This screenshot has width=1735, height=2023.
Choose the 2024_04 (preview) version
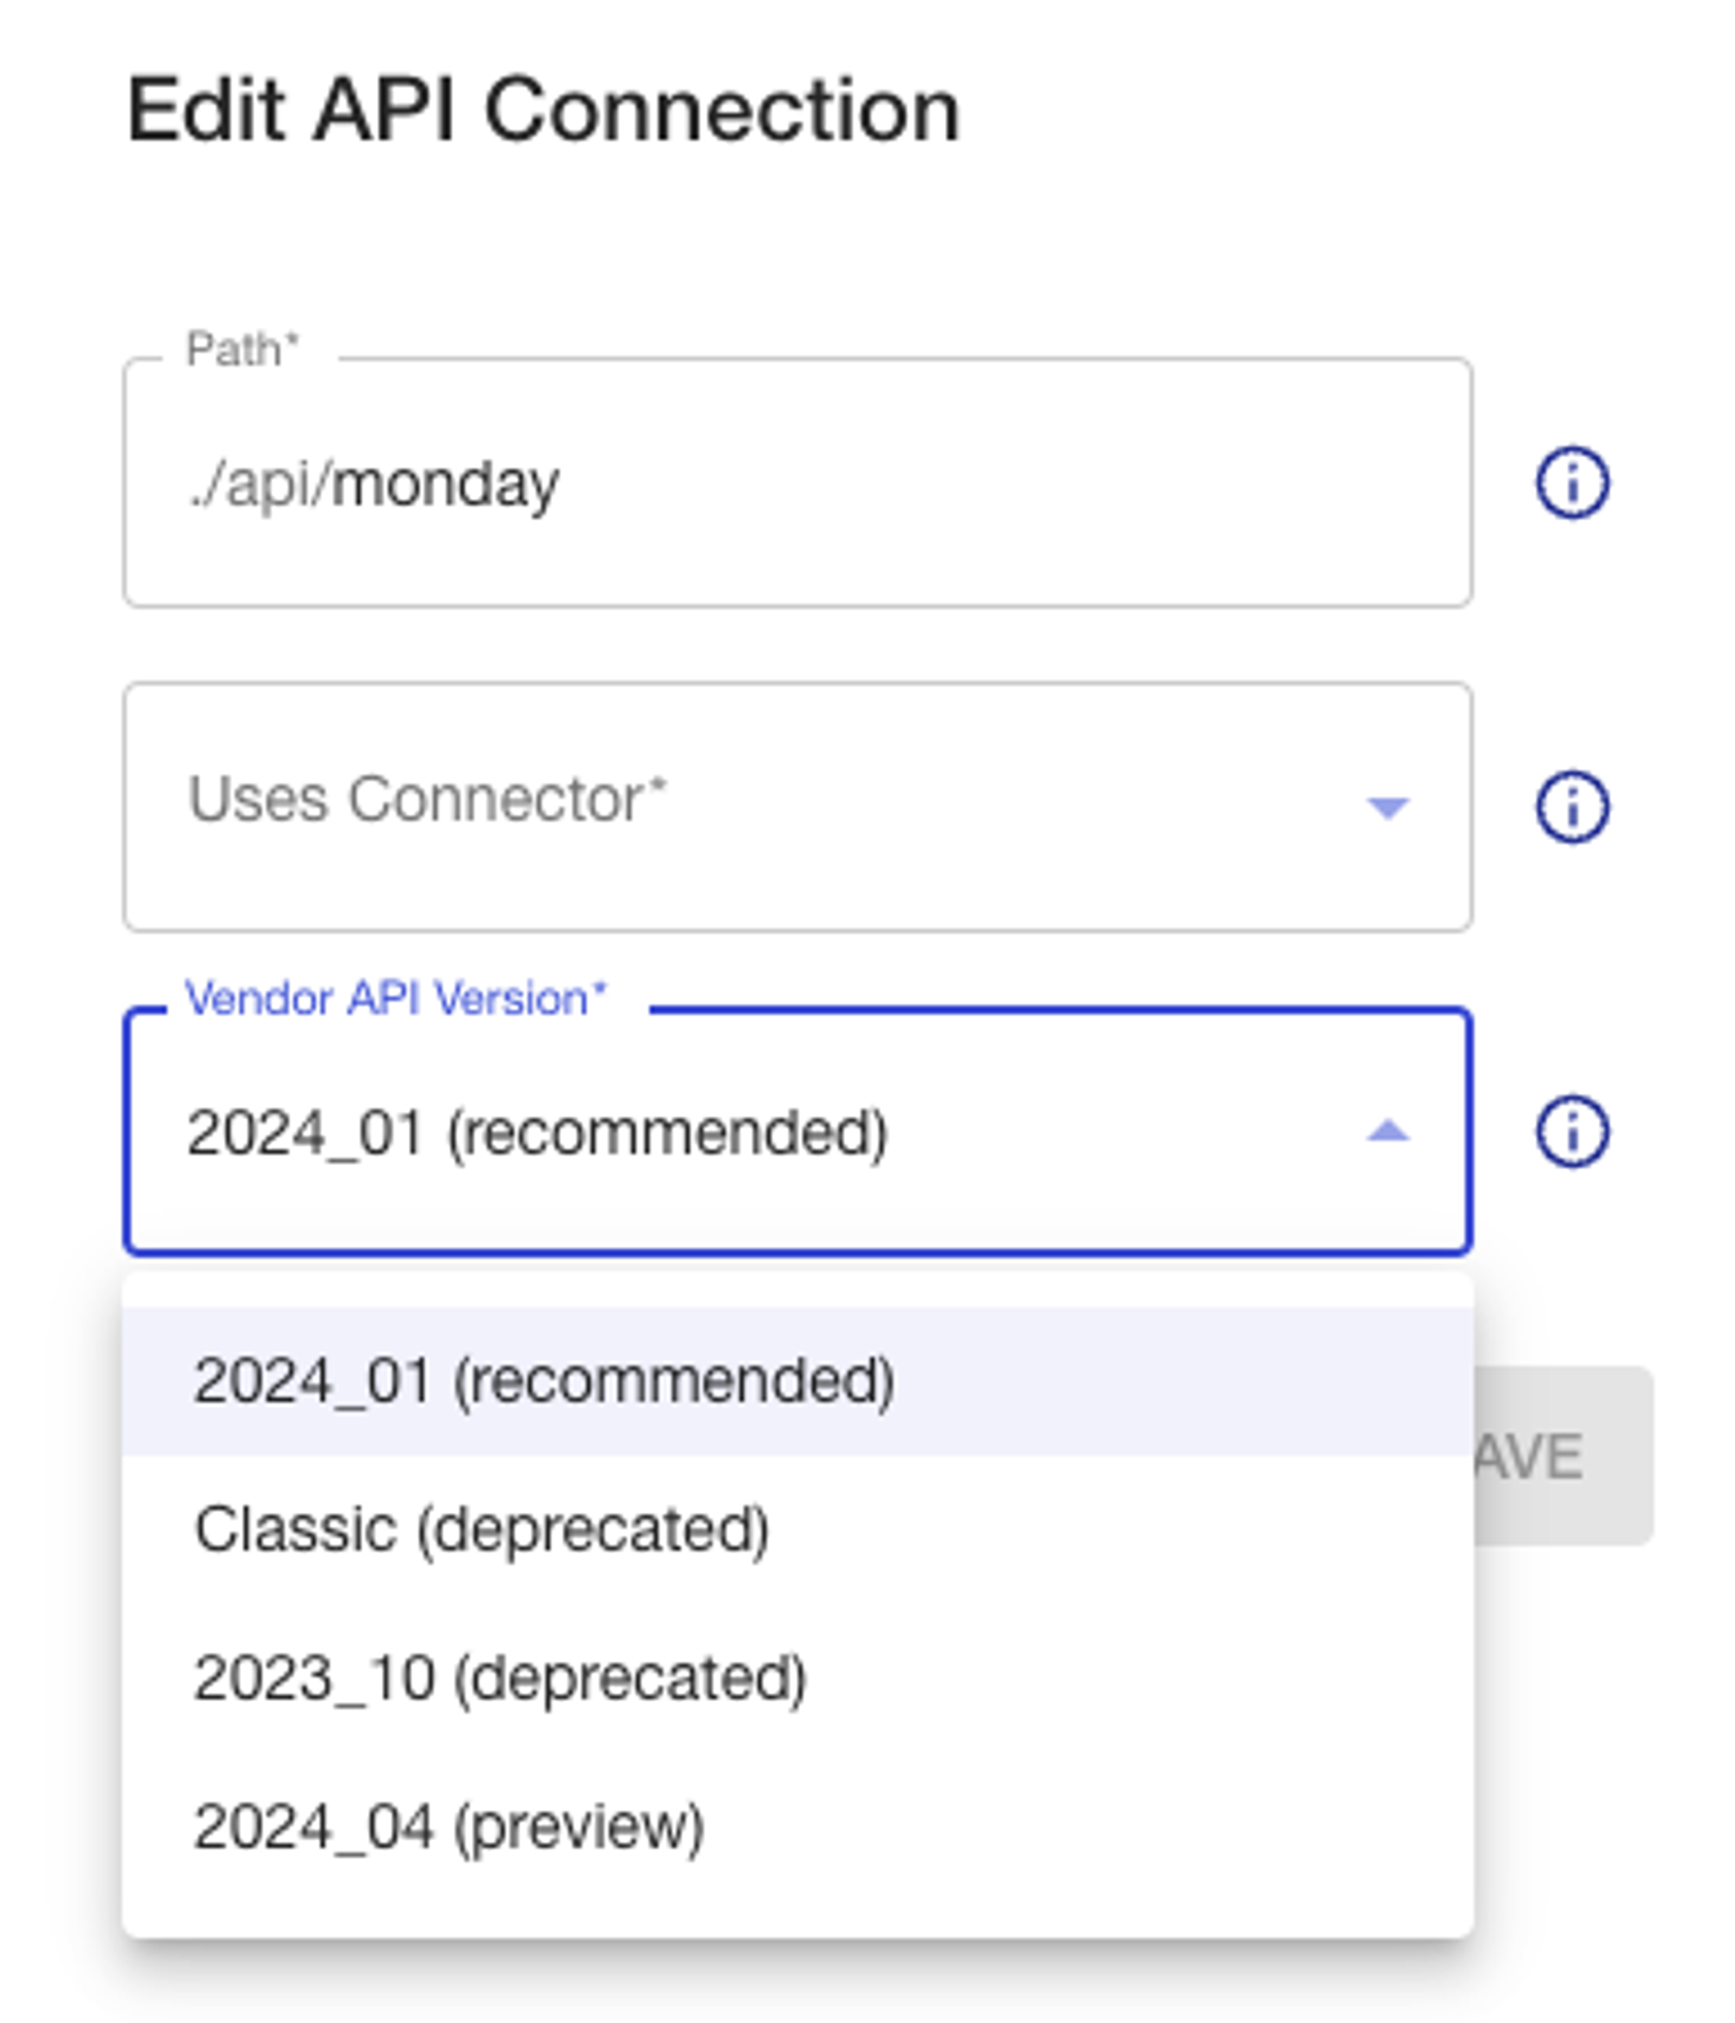coord(448,1827)
